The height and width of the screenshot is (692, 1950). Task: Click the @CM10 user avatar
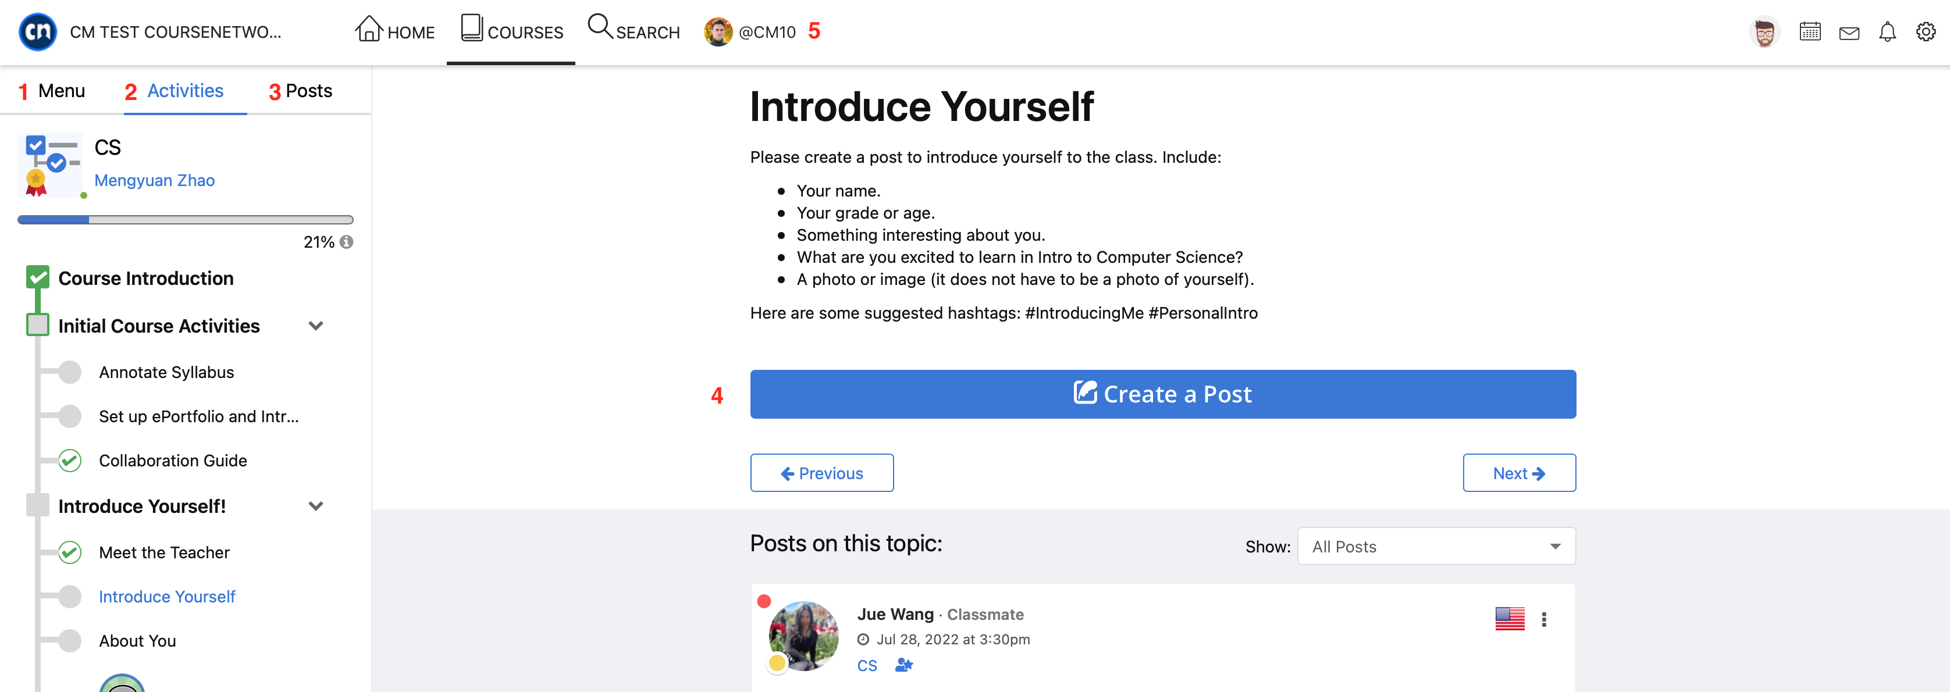pos(718,32)
